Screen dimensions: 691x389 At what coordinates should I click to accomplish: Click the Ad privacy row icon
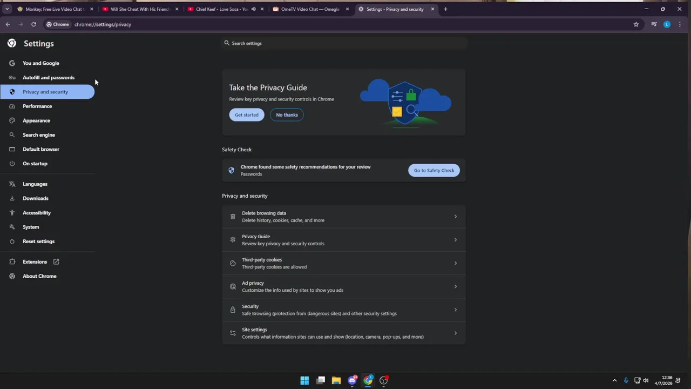[x=233, y=286]
